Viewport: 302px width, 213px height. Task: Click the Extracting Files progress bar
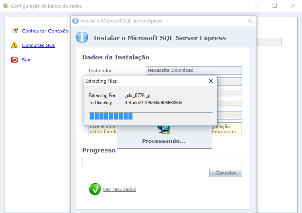coord(151,116)
